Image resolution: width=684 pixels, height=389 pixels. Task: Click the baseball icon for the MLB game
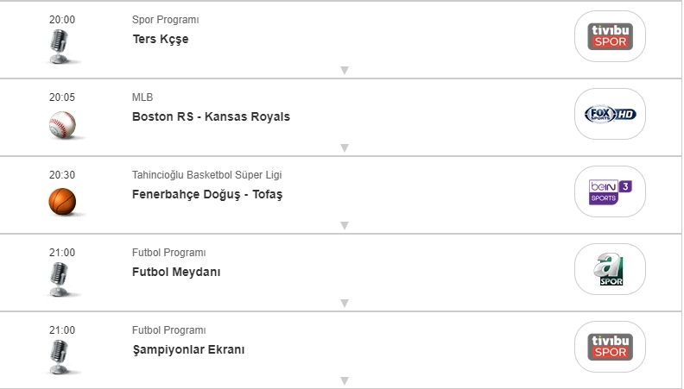(62, 124)
